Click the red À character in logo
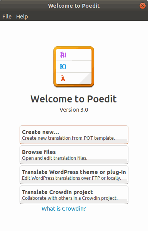This screenshot has width=148, height=231. (x=63, y=78)
